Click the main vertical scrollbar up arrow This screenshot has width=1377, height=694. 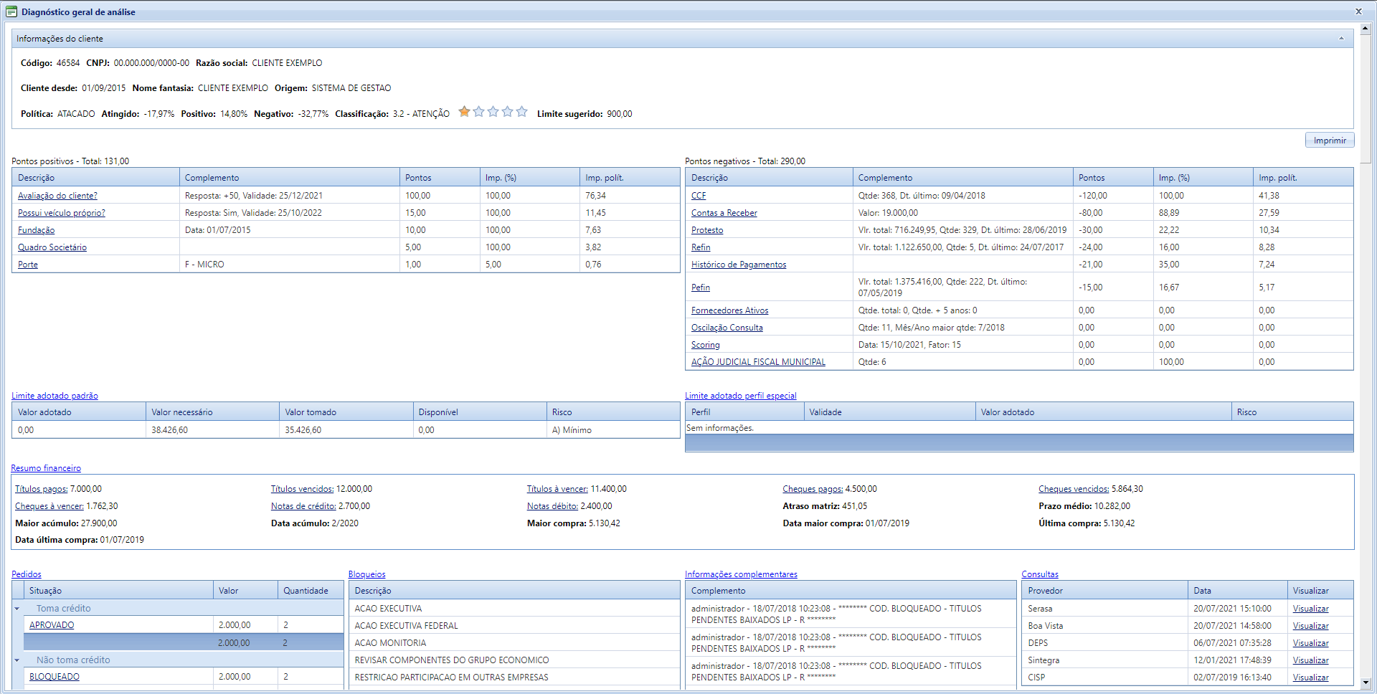point(1365,29)
